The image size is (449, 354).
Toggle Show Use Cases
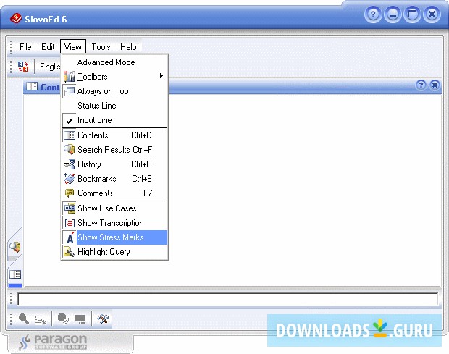(x=115, y=208)
